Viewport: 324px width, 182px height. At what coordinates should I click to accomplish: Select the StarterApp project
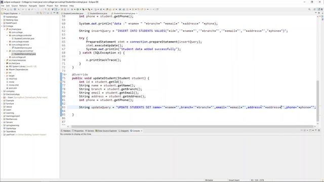pos(10,128)
